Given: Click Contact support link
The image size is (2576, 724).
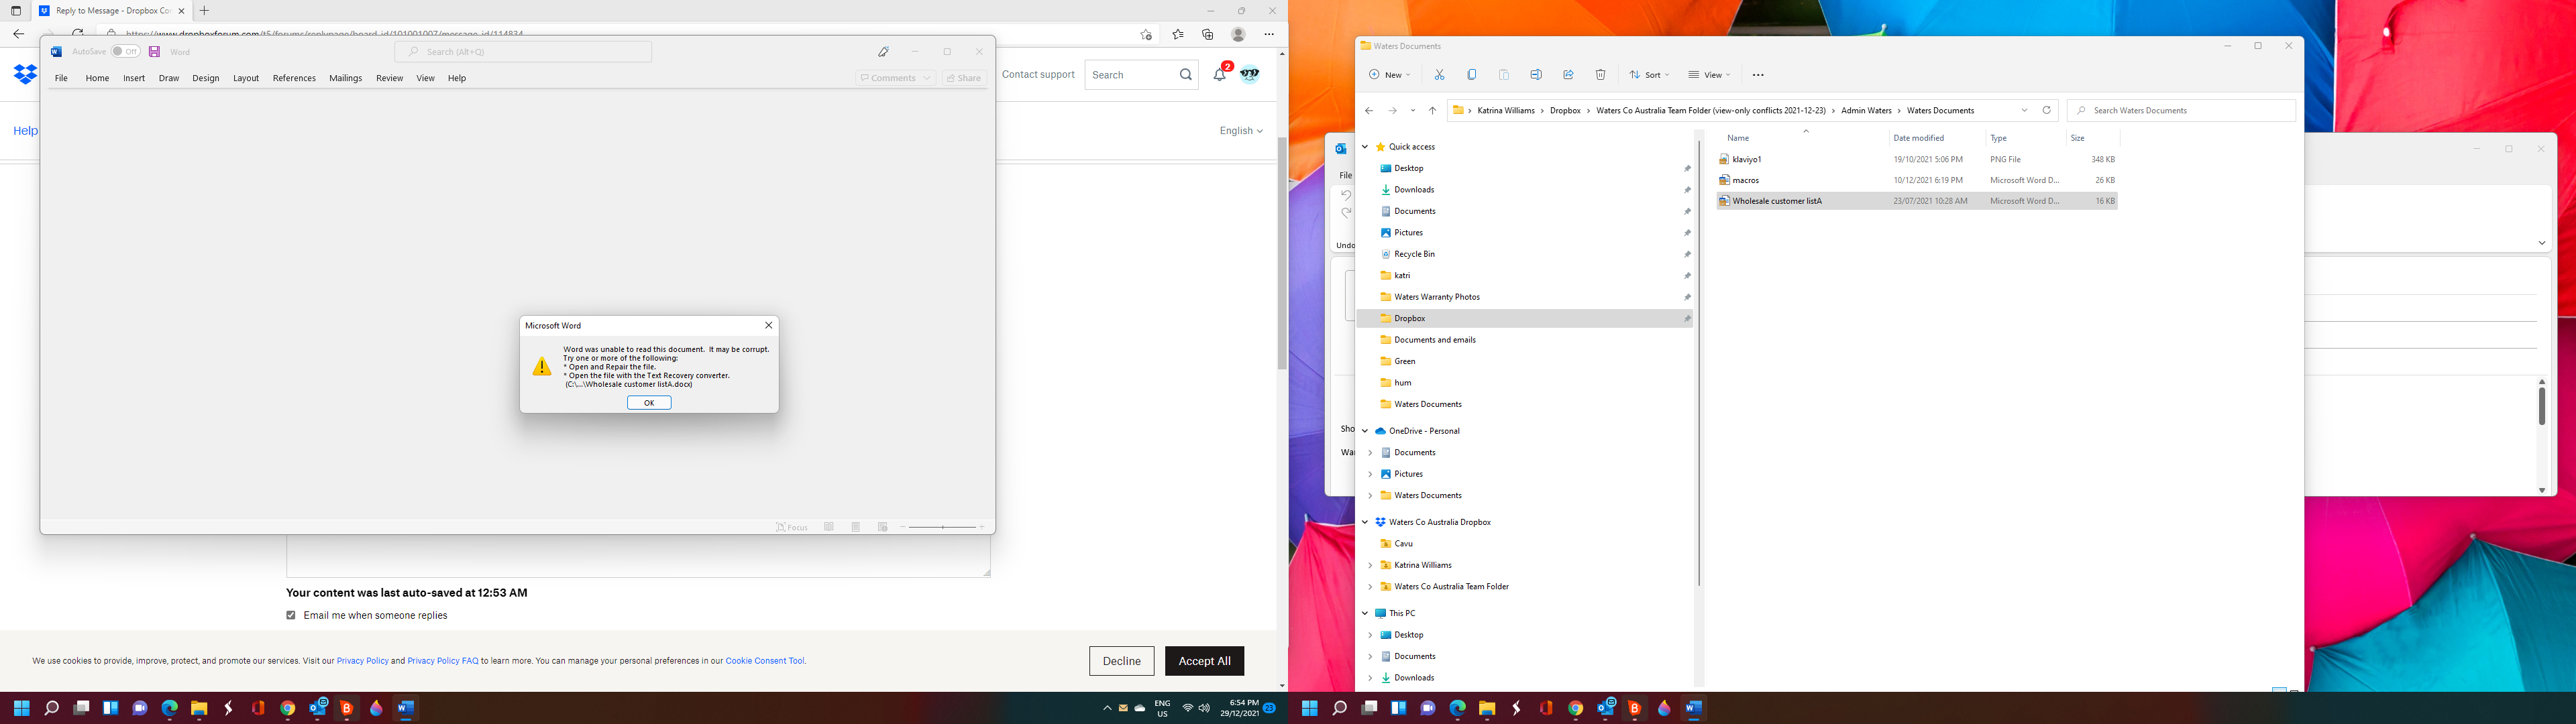Looking at the screenshot, I should pyautogui.click(x=1038, y=74).
